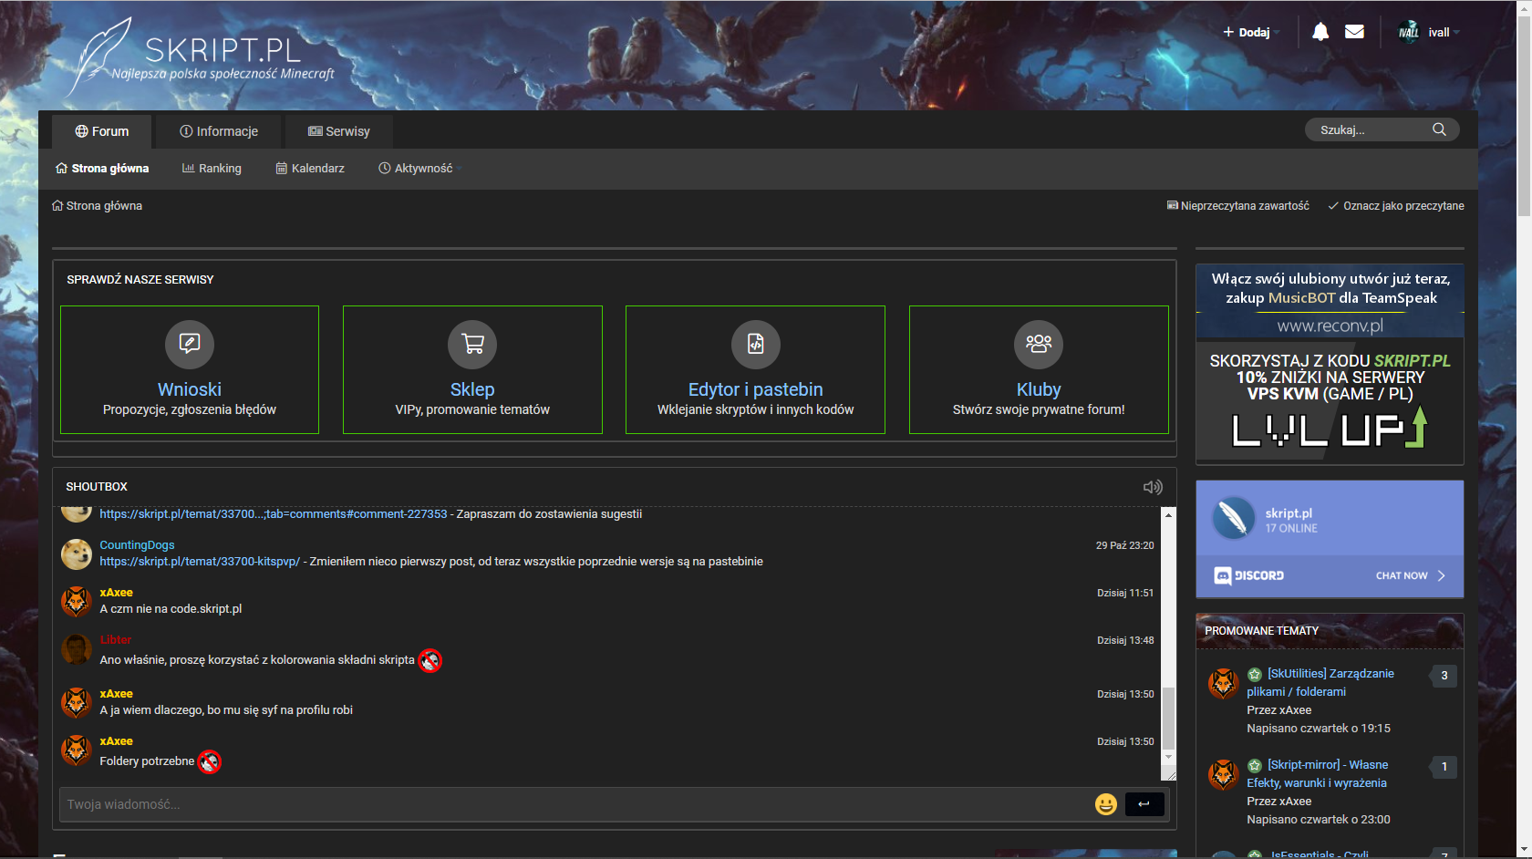Click xAxee avatar at 'Foldery potrzebne' message
The height and width of the screenshot is (859, 1532).
click(x=77, y=750)
